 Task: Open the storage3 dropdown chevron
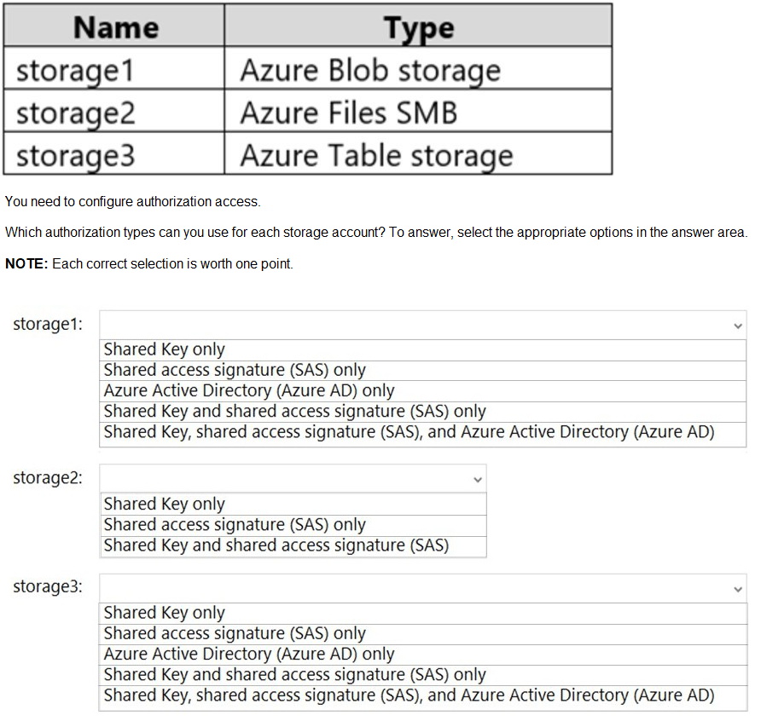pyautogui.click(x=737, y=588)
